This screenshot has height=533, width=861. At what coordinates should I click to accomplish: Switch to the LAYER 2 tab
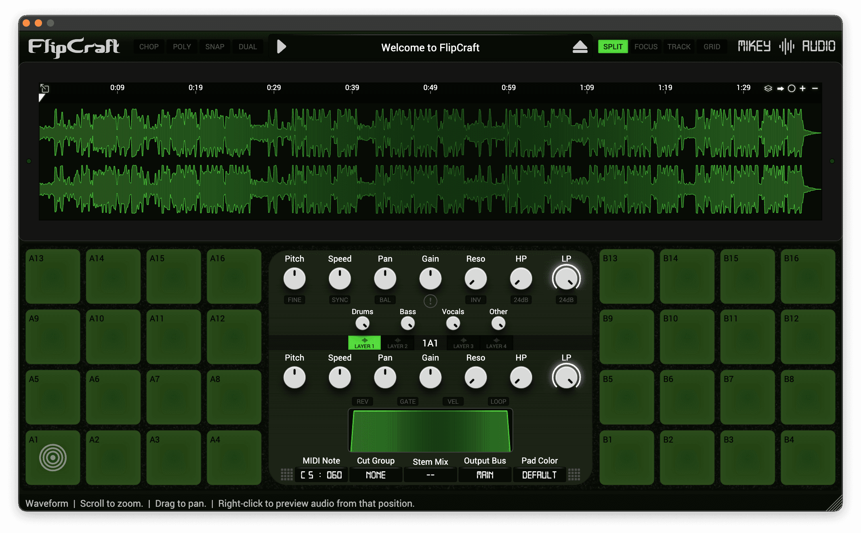397,343
